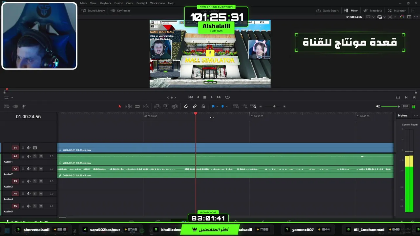
Task: Open the Inspector panel
Action: (397, 10)
